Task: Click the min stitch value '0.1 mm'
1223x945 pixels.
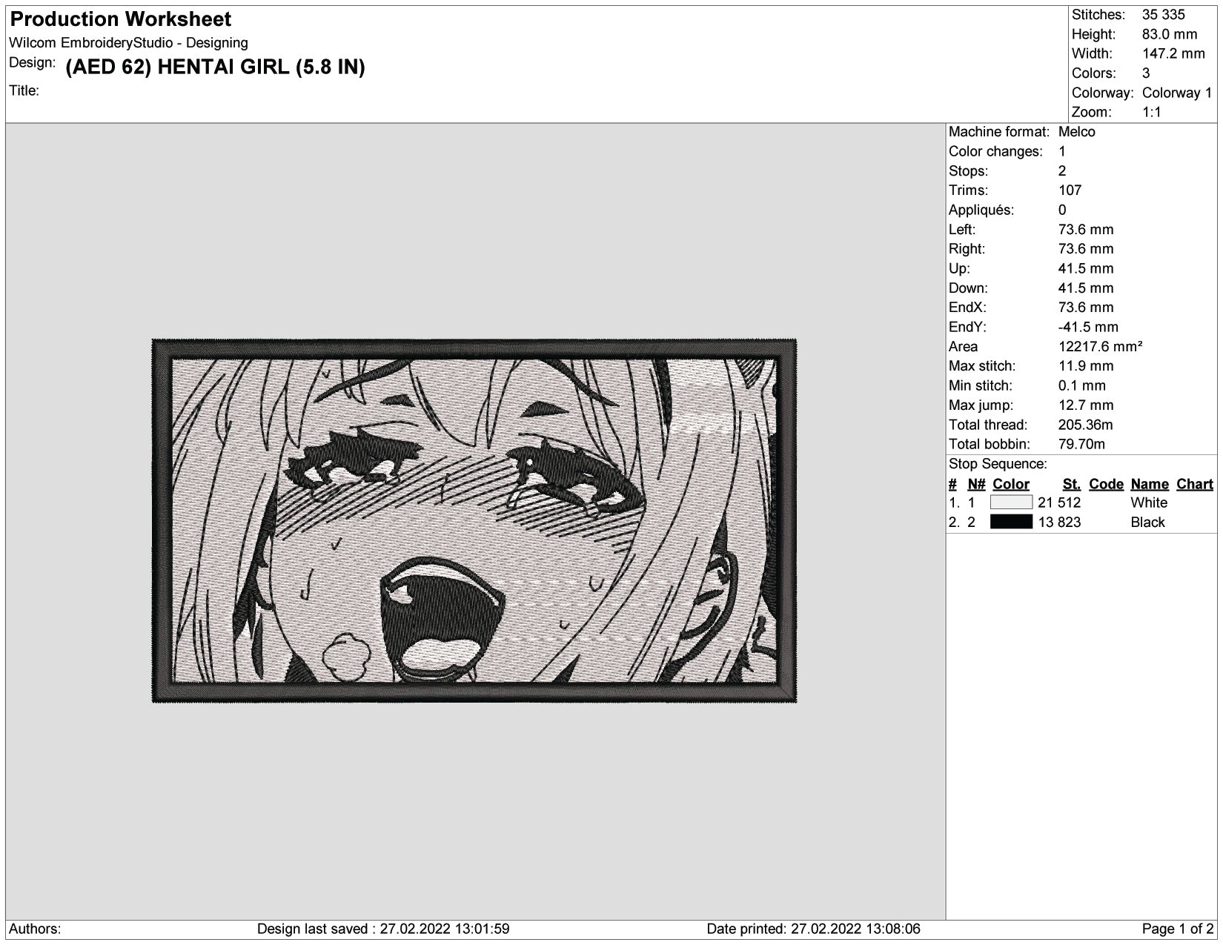Action: click(x=1081, y=385)
